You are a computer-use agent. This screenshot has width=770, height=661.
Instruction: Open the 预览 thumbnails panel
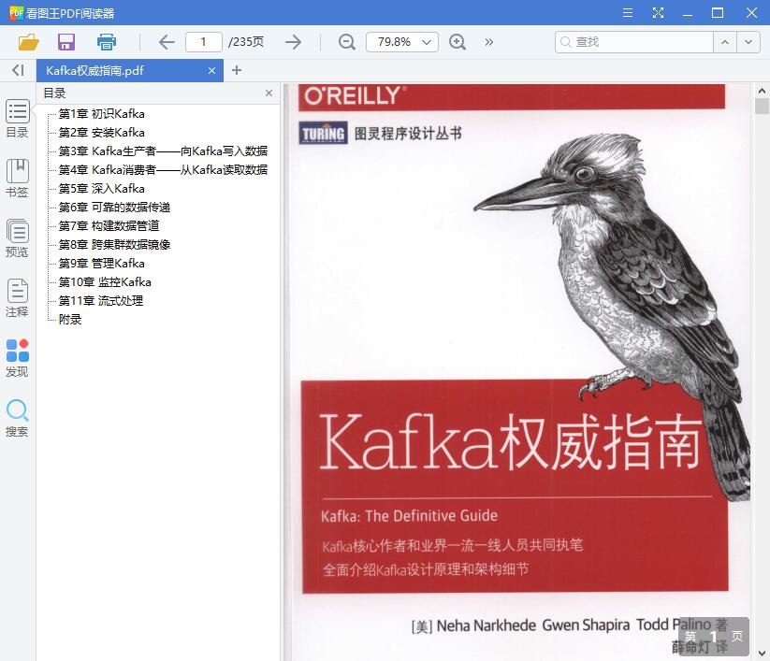point(17,238)
